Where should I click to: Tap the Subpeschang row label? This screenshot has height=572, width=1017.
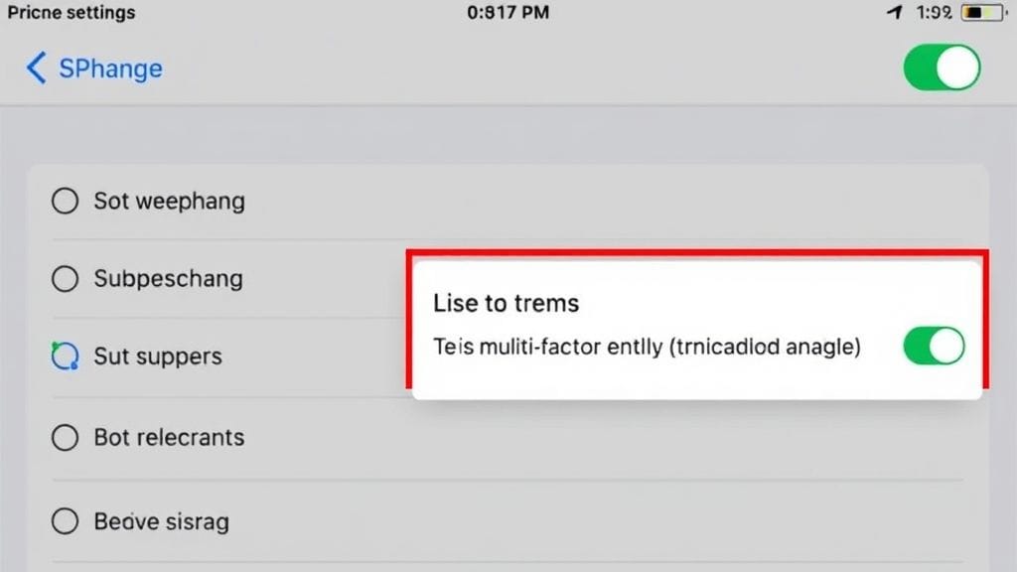pyautogui.click(x=169, y=279)
